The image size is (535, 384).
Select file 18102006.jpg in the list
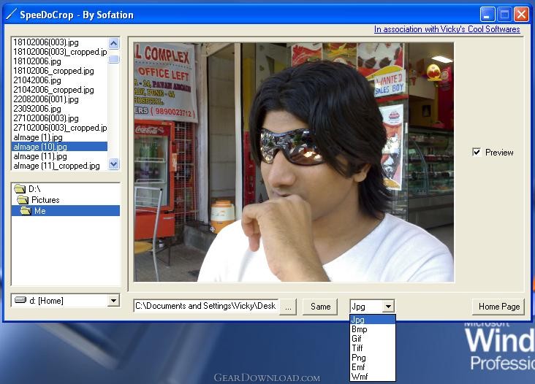click(37, 61)
